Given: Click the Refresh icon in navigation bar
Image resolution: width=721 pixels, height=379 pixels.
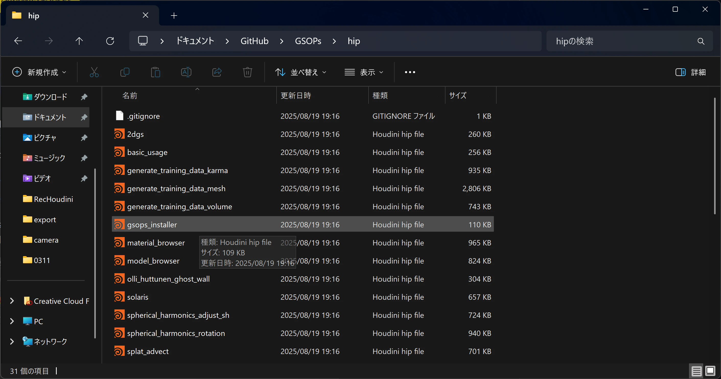Looking at the screenshot, I should 110,41.
